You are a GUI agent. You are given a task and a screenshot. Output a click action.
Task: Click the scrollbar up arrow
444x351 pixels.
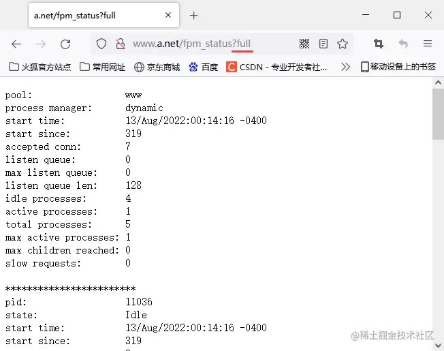point(438,82)
